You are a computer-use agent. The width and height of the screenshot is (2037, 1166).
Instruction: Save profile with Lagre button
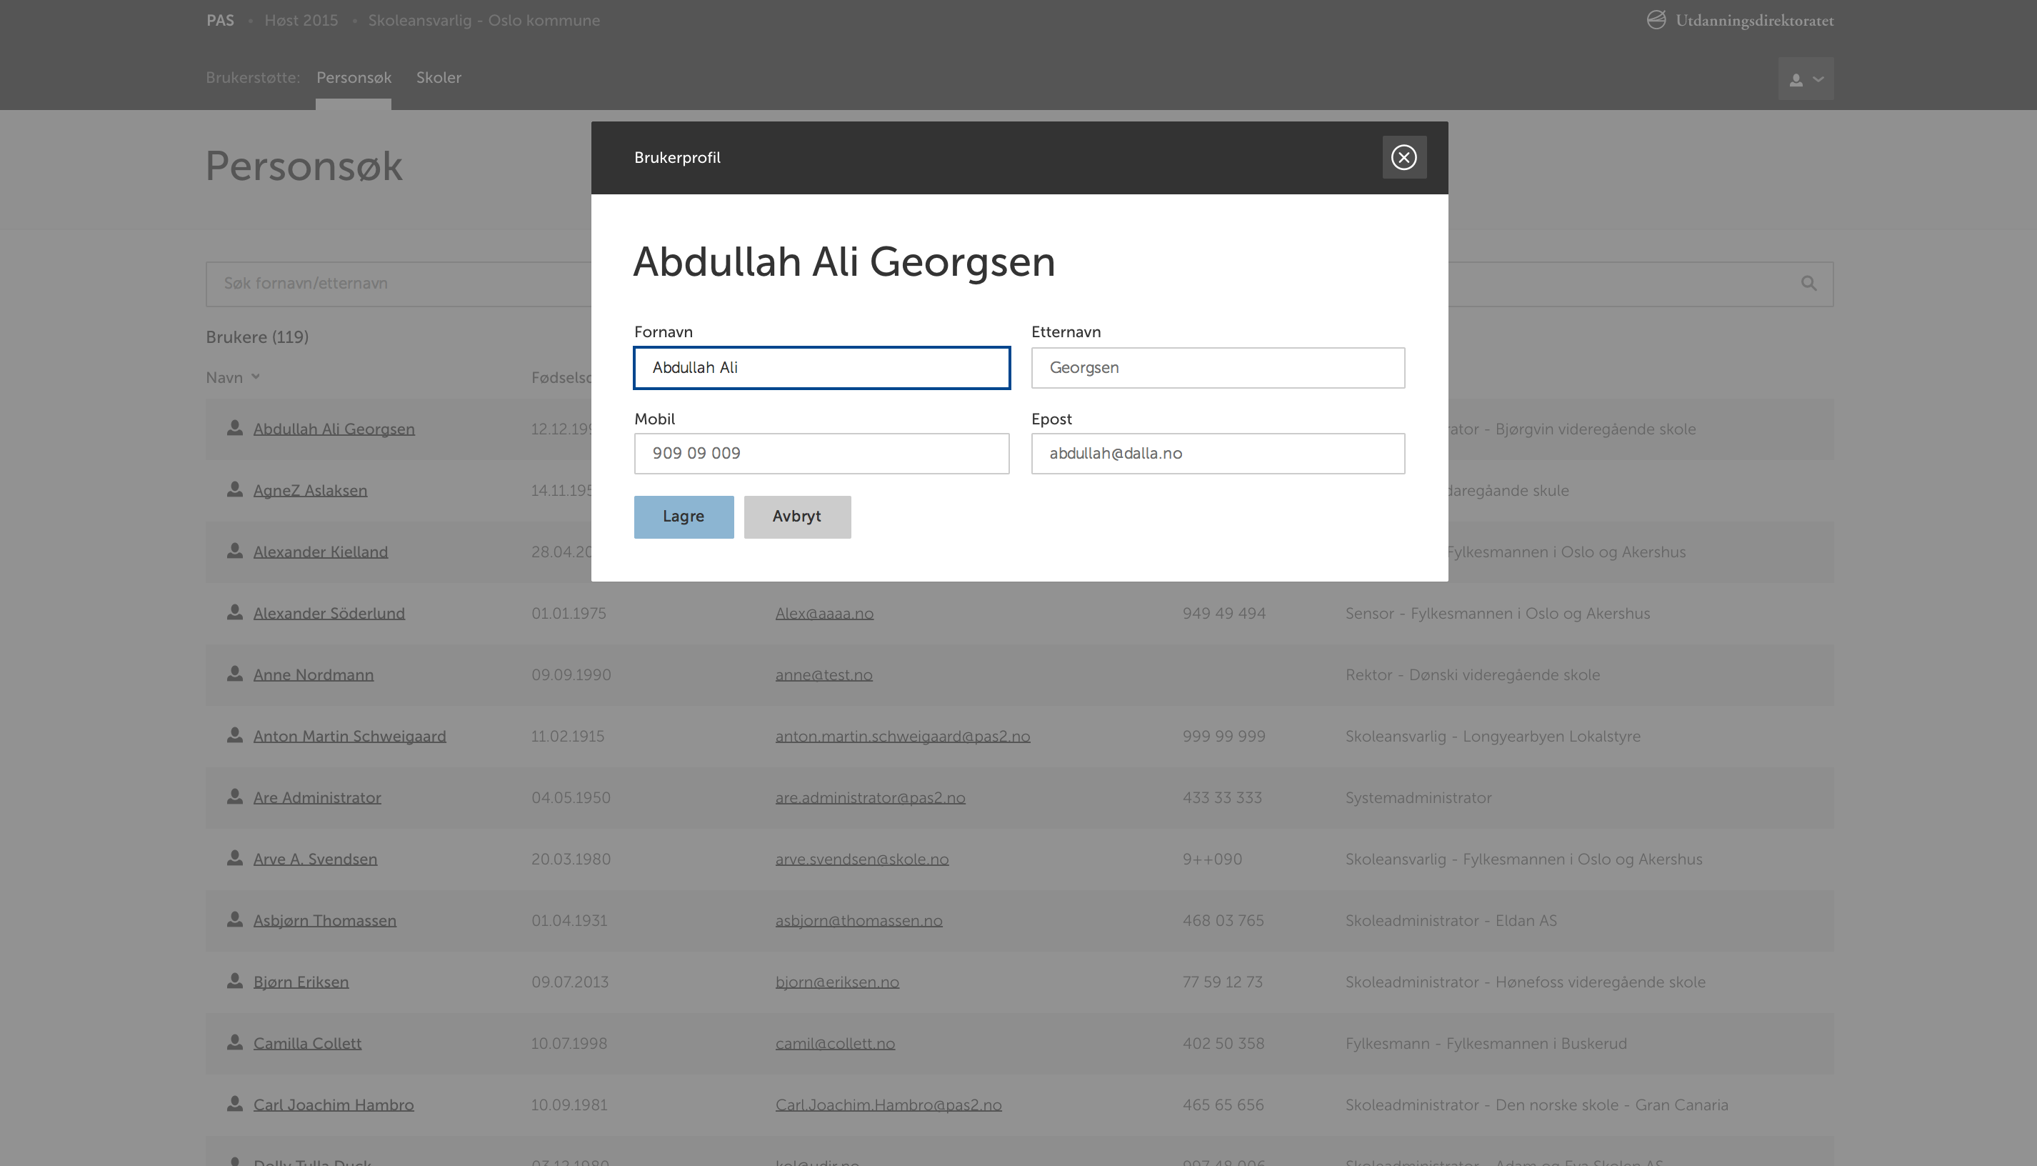point(684,517)
